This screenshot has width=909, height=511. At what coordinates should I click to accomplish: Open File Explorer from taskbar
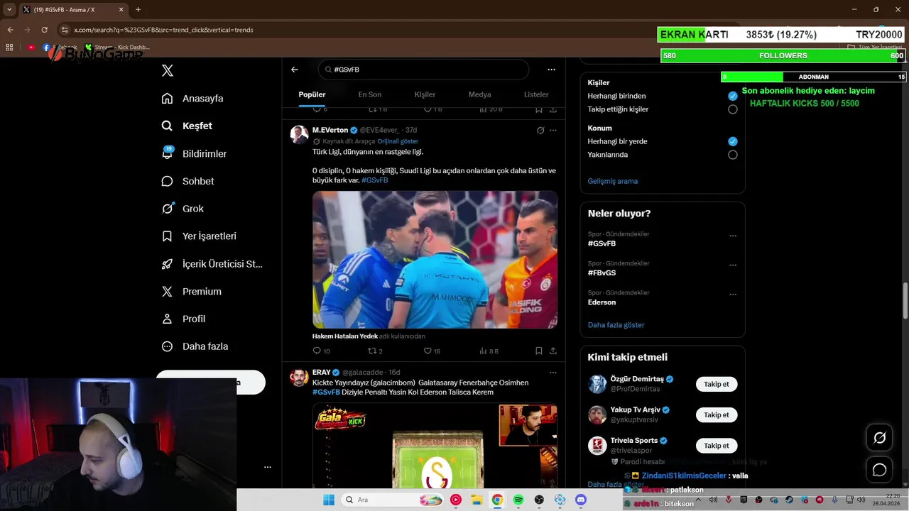tap(477, 500)
